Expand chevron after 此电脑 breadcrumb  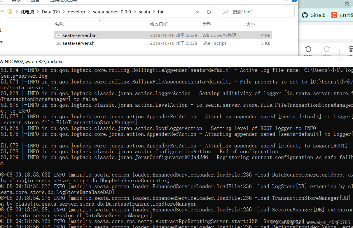pyautogui.click(x=38, y=12)
